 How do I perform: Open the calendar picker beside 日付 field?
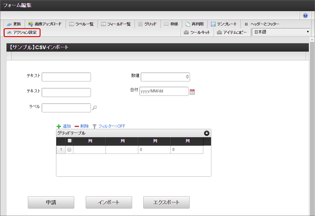[192, 92]
